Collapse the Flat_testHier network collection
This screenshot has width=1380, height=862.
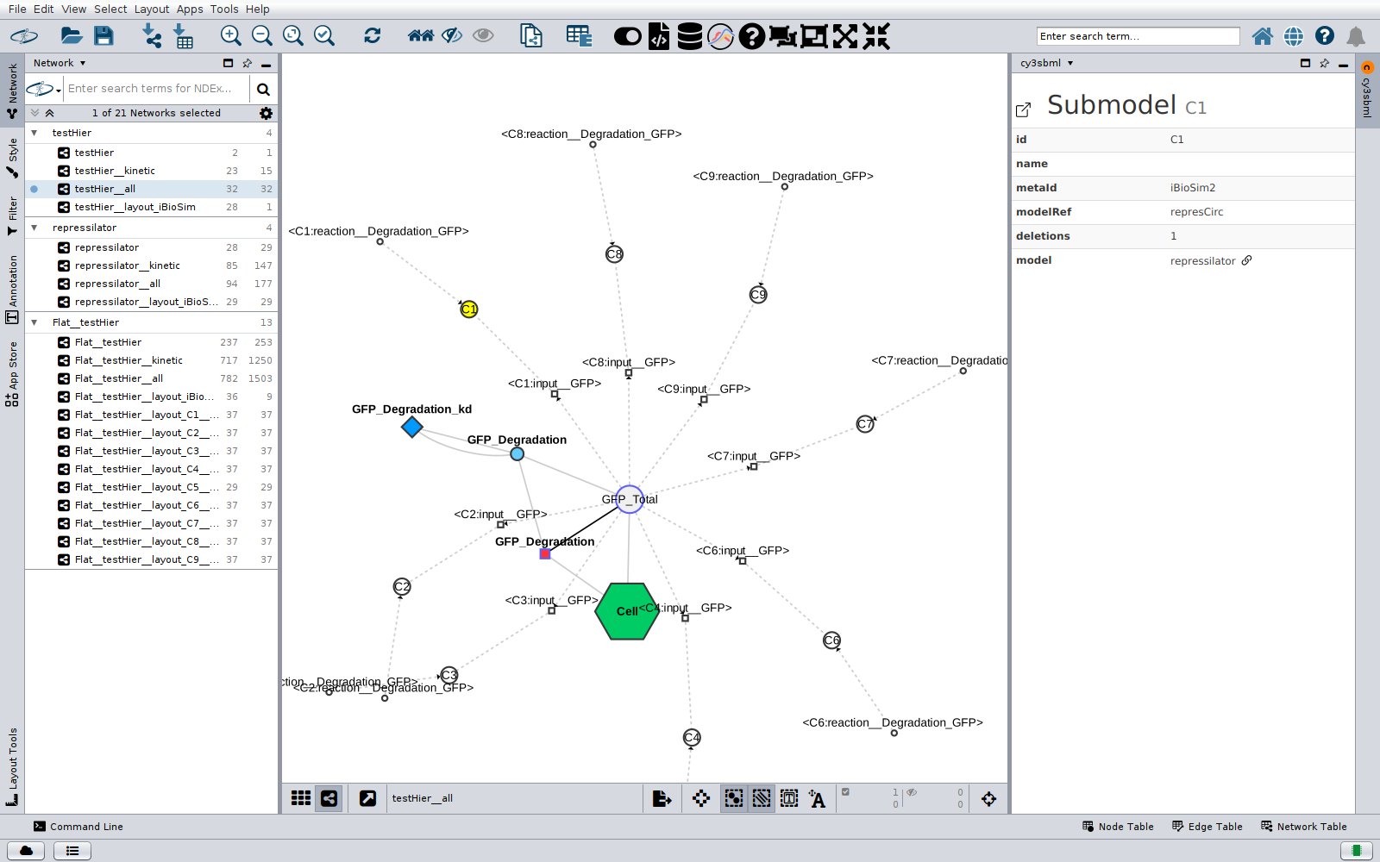click(x=34, y=322)
